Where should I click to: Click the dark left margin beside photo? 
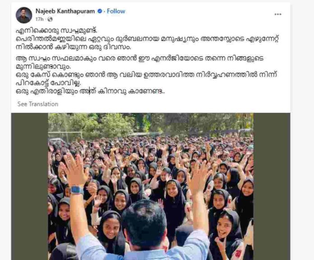pos(29,186)
